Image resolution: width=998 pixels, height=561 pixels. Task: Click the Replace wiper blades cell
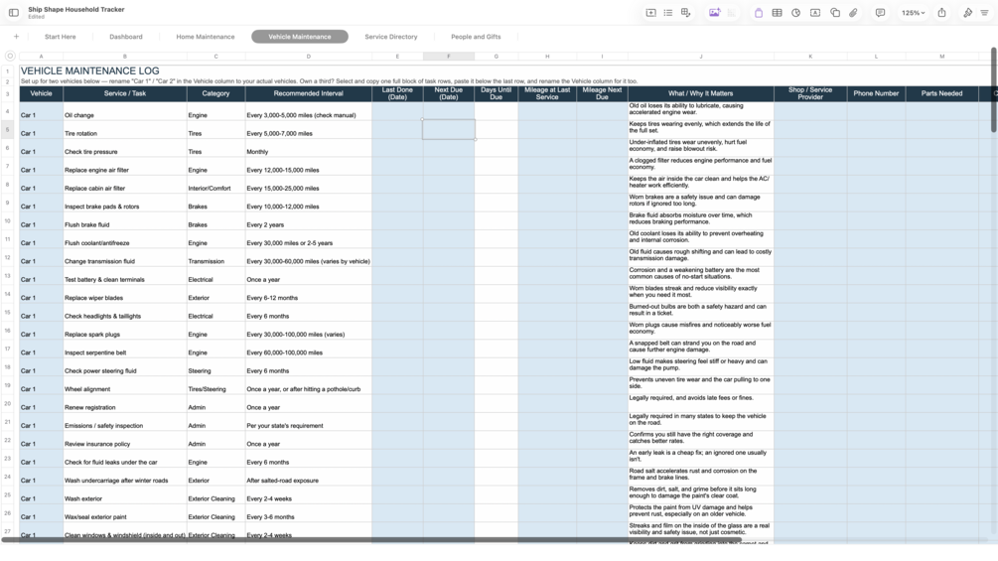point(125,295)
